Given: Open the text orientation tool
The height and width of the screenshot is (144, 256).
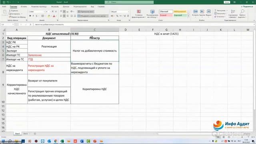Looking at the screenshot, I should point(72,12).
